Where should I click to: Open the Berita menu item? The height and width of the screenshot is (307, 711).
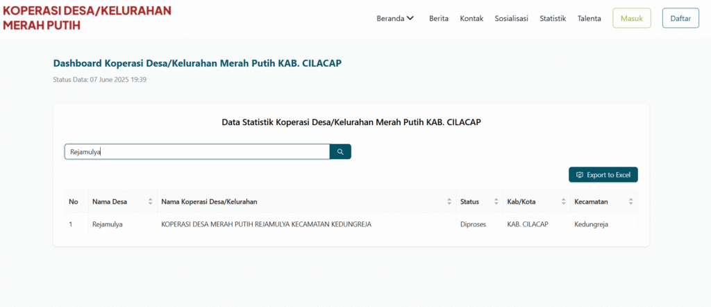tap(439, 19)
